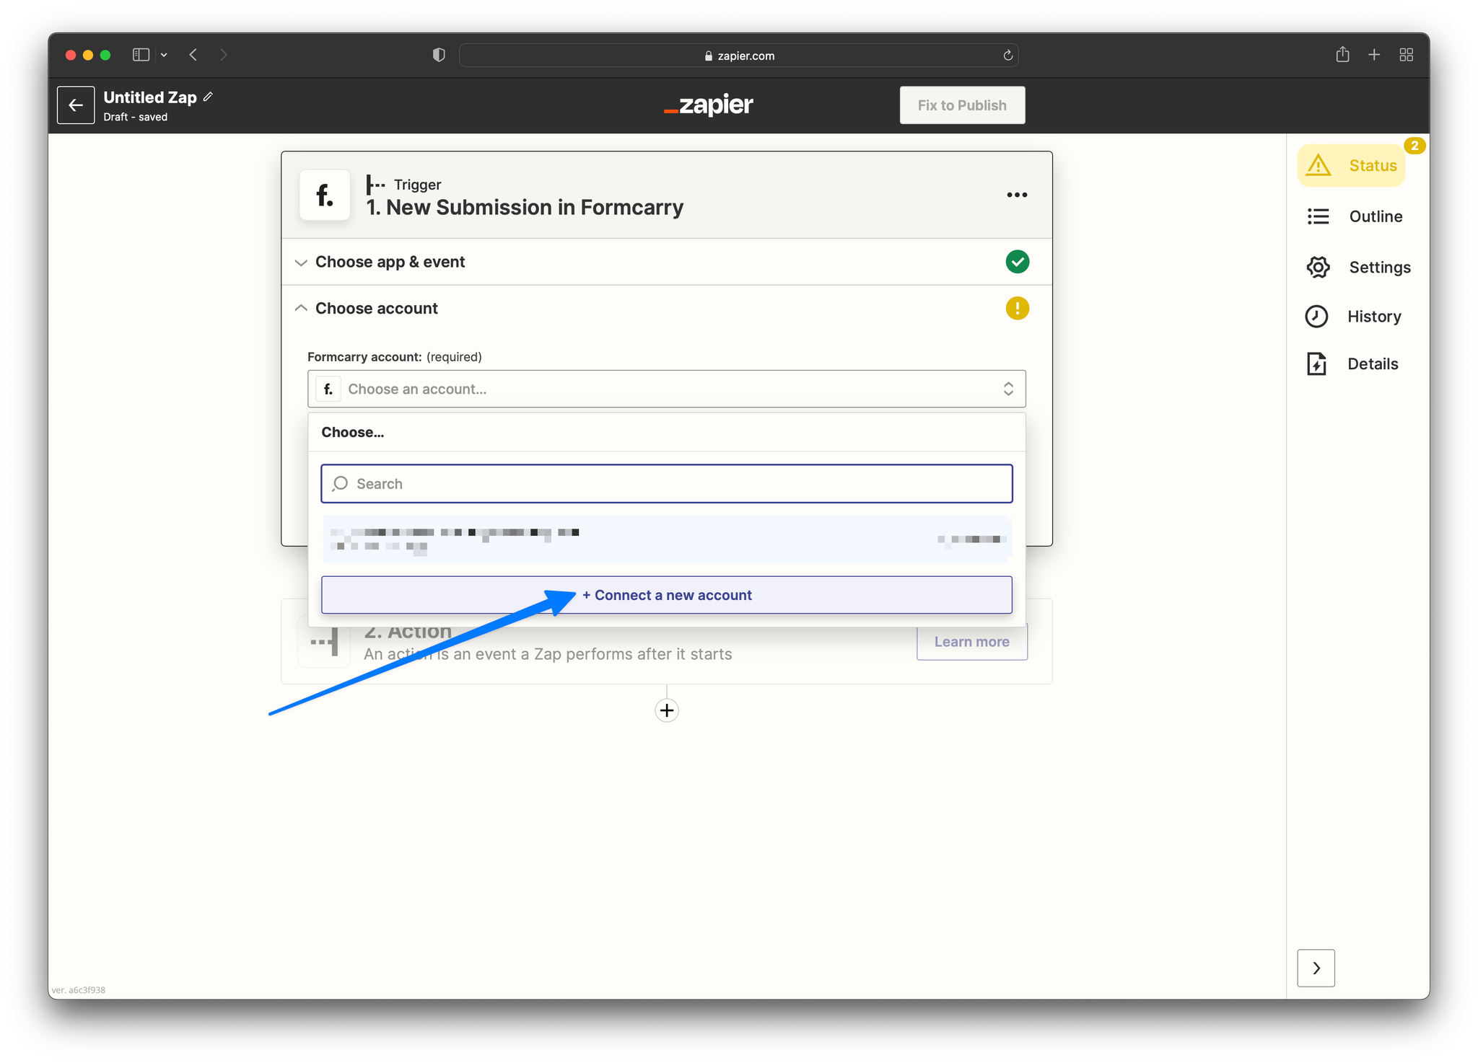Click the Untitled Zap title text
This screenshot has width=1478, height=1063.
(x=150, y=97)
